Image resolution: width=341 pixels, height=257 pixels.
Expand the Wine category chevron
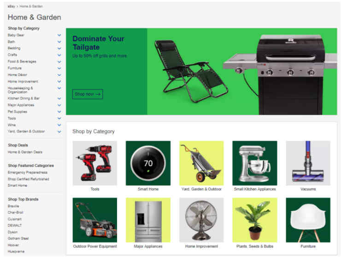click(x=59, y=125)
